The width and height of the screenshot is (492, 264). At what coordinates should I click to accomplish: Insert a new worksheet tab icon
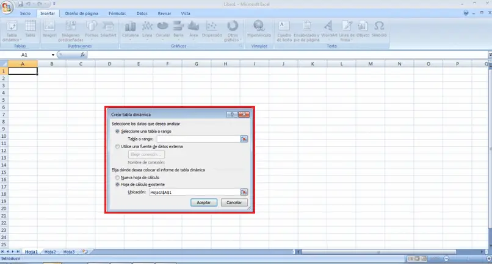pyautogui.click(x=85, y=251)
